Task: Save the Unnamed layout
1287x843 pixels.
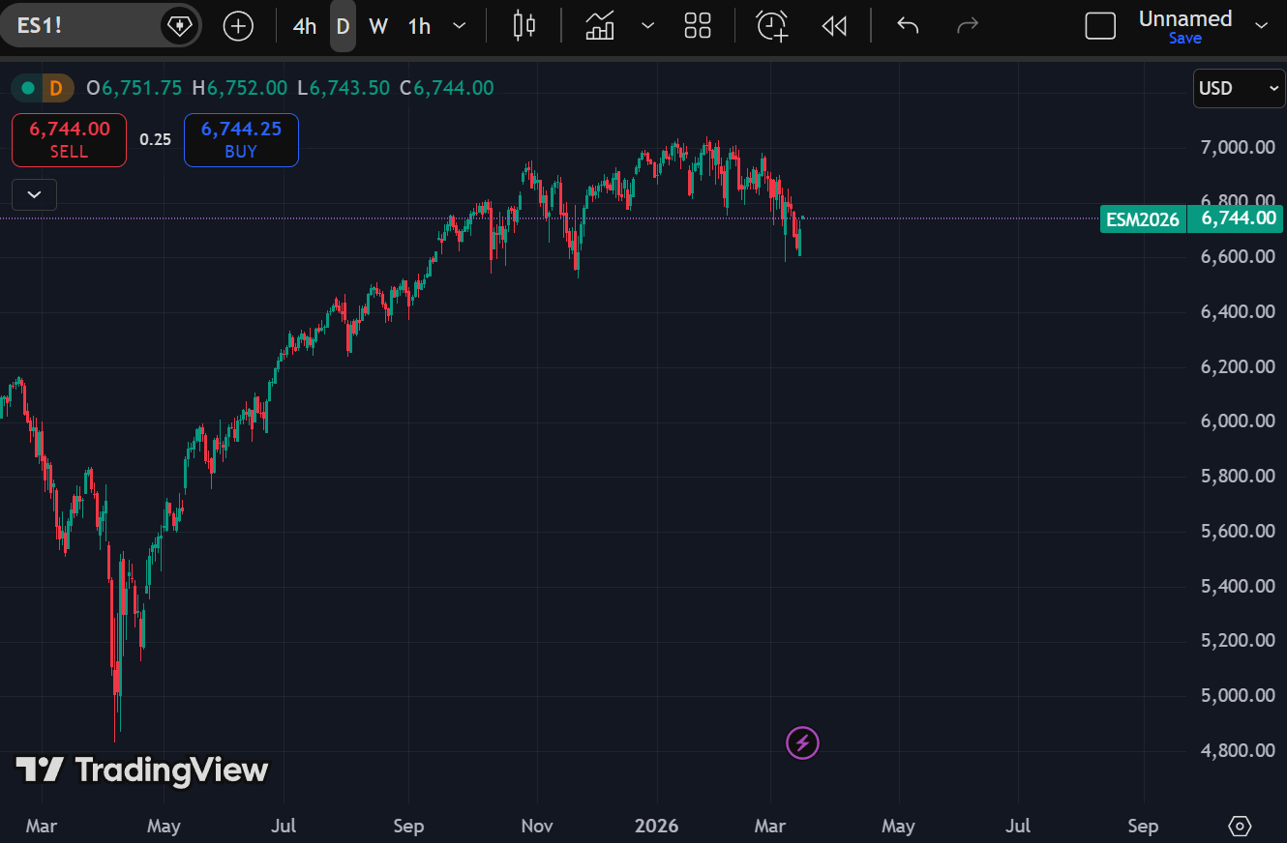Action: pyautogui.click(x=1185, y=39)
